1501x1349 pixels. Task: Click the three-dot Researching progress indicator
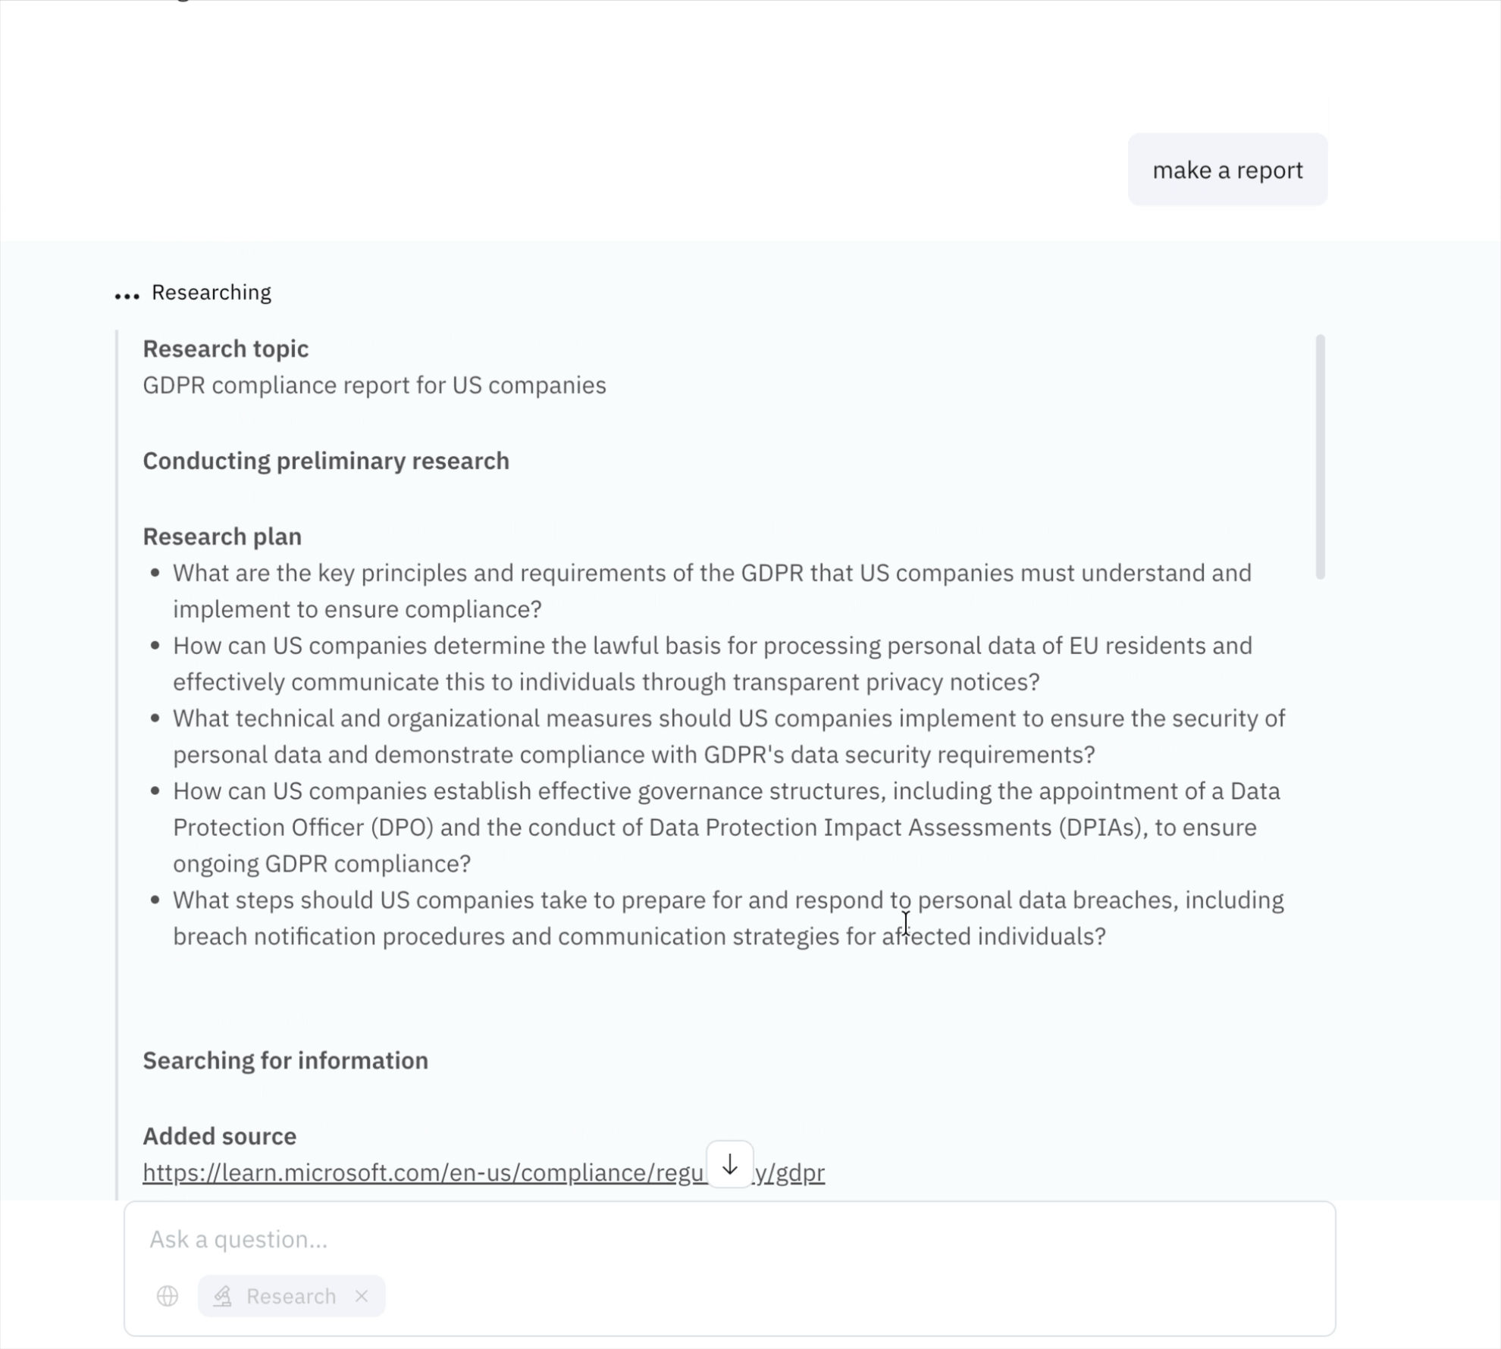coord(127,296)
